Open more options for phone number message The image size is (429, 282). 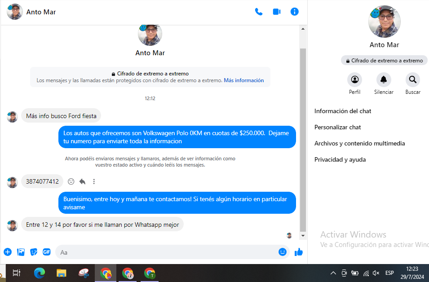coord(94,181)
